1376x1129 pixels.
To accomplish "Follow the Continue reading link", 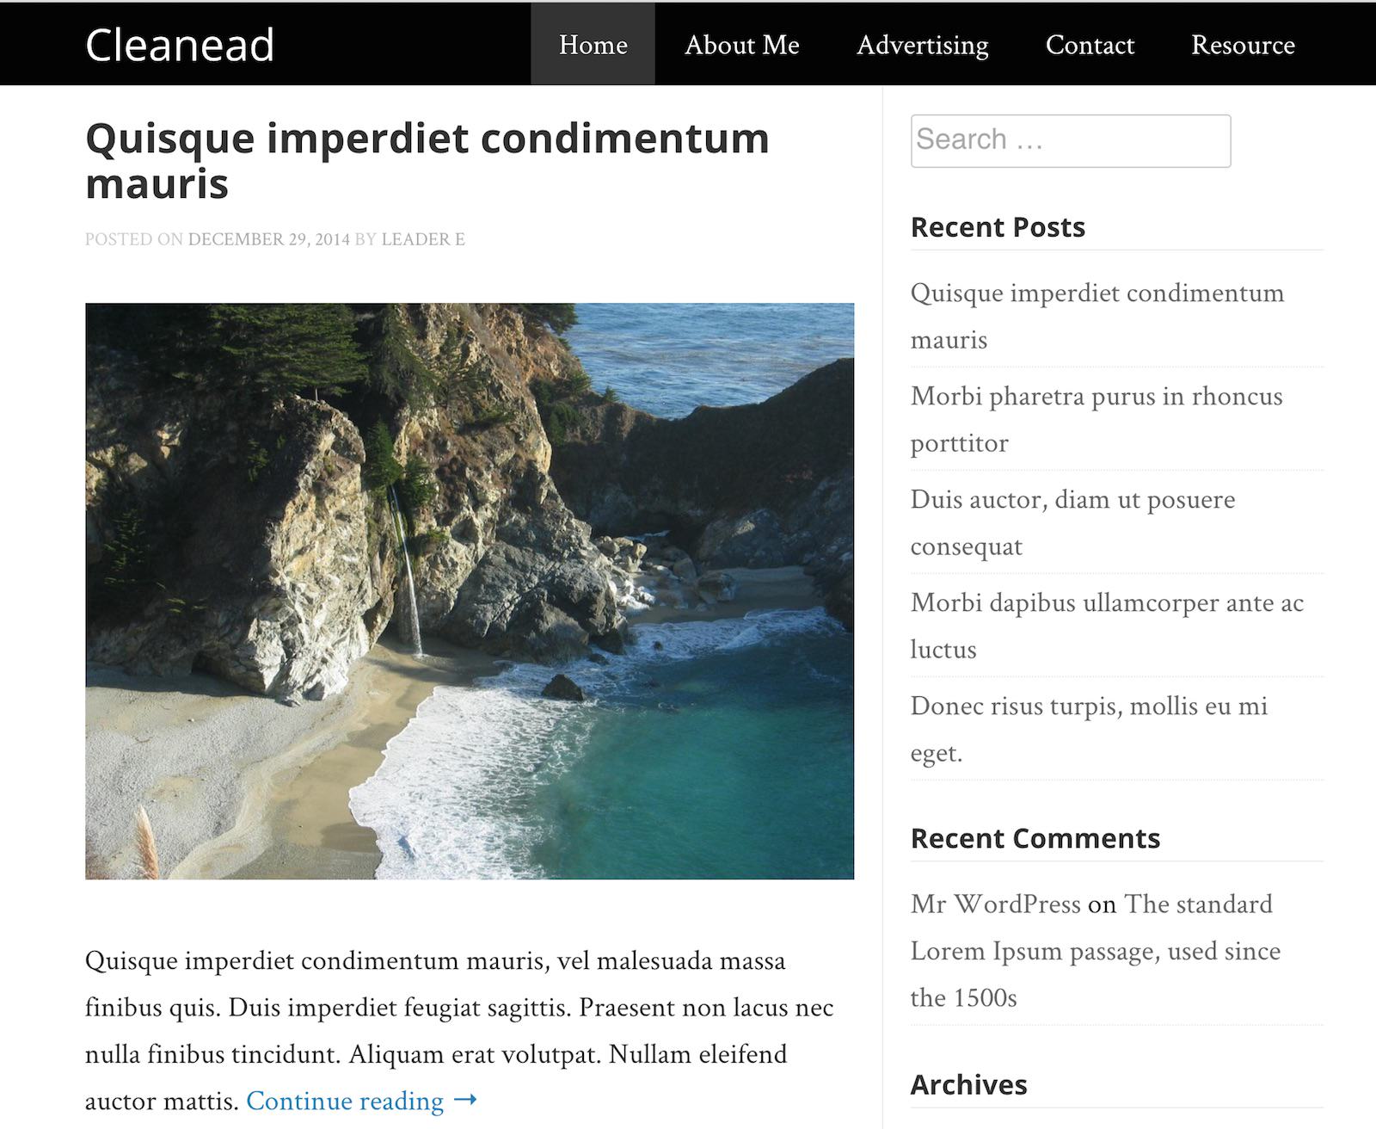I will [x=345, y=1101].
